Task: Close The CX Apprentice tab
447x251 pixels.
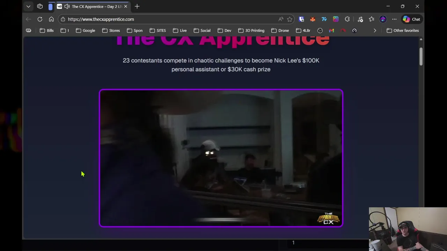Action: coord(125,6)
